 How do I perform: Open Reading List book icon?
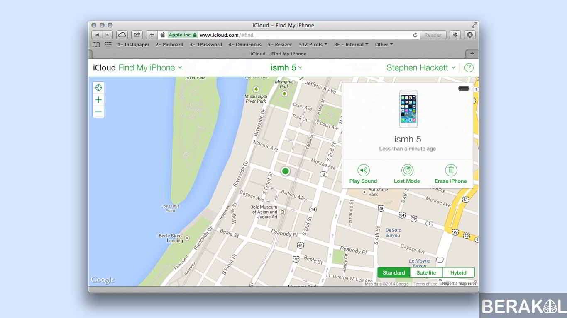click(96, 45)
